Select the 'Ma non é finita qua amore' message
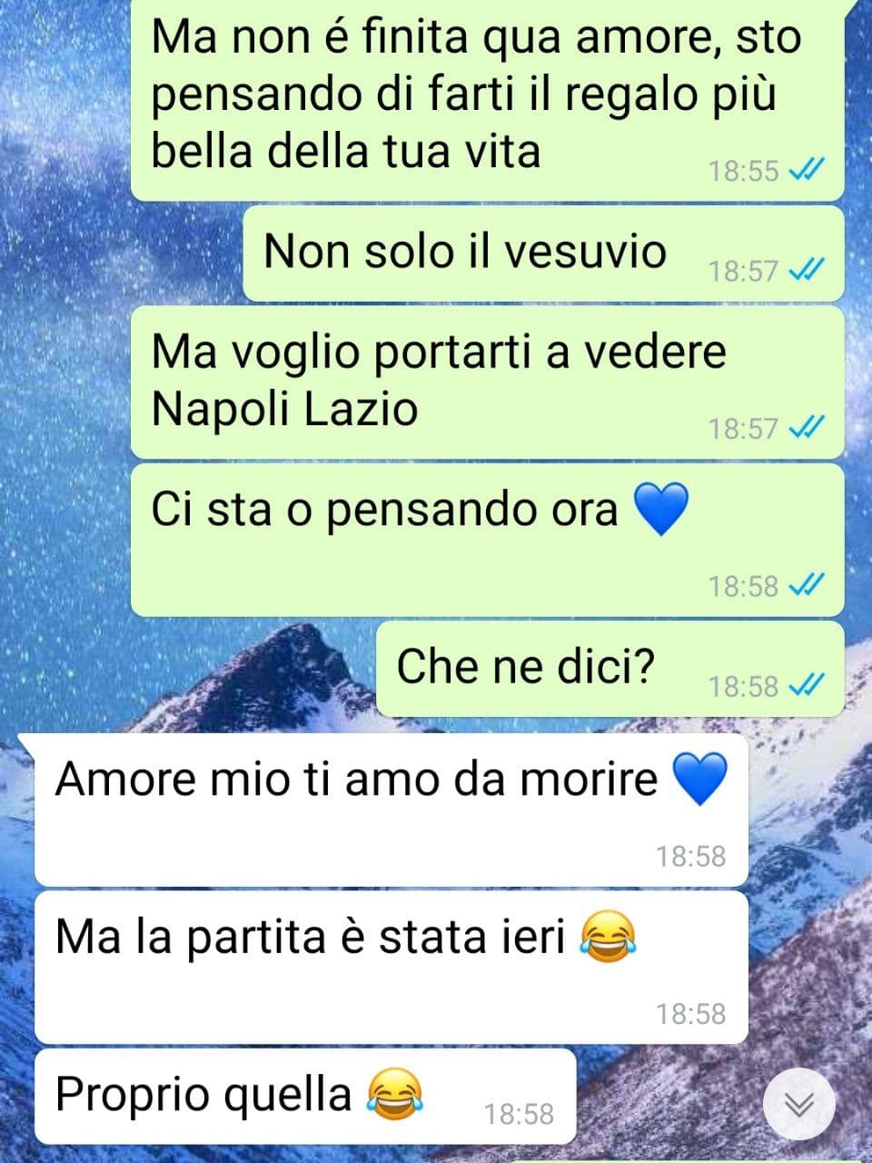872x1163 pixels. point(488,98)
